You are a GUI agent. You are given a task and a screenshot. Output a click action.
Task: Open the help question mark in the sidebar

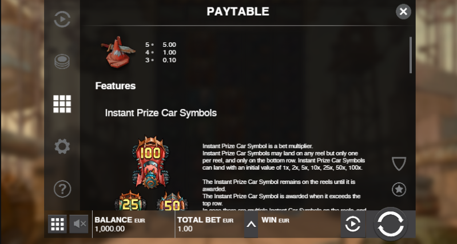tap(62, 189)
